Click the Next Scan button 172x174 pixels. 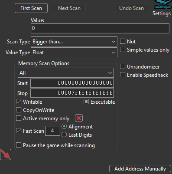pyautogui.click(x=69, y=8)
